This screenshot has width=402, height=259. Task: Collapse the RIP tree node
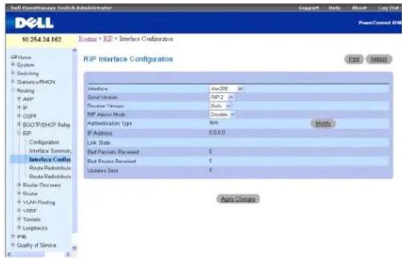[x=18, y=133]
